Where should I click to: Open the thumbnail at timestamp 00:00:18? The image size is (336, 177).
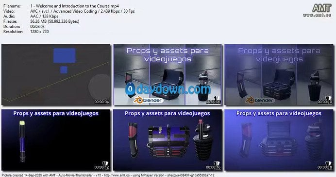tap(279, 140)
